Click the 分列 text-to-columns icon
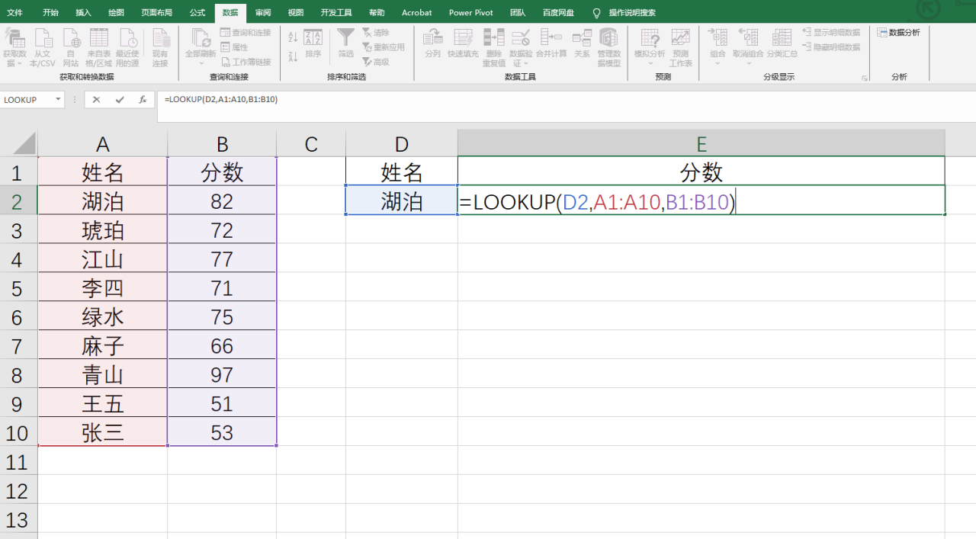Image resolution: width=976 pixels, height=539 pixels. (433, 43)
